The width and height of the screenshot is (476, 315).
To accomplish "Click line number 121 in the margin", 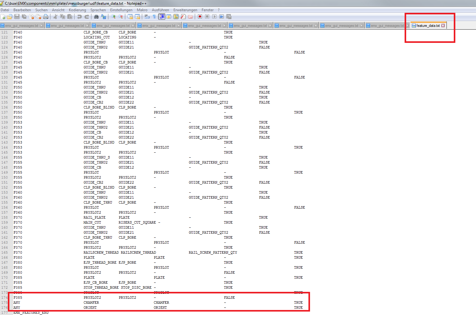I will (4, 32).
